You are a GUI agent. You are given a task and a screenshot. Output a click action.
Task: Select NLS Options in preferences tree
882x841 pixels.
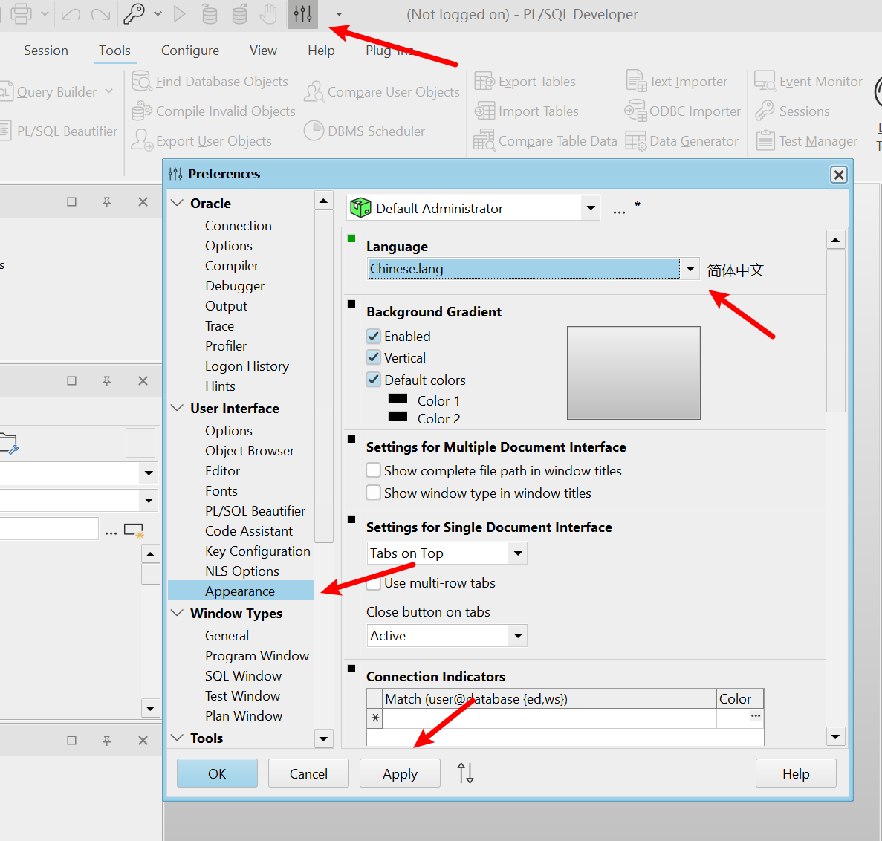click(242, 571)
